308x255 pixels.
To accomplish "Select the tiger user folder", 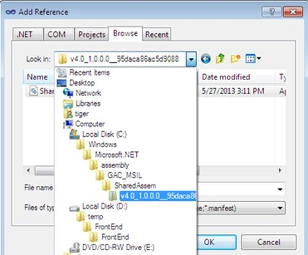I will [x=82, y=113].
